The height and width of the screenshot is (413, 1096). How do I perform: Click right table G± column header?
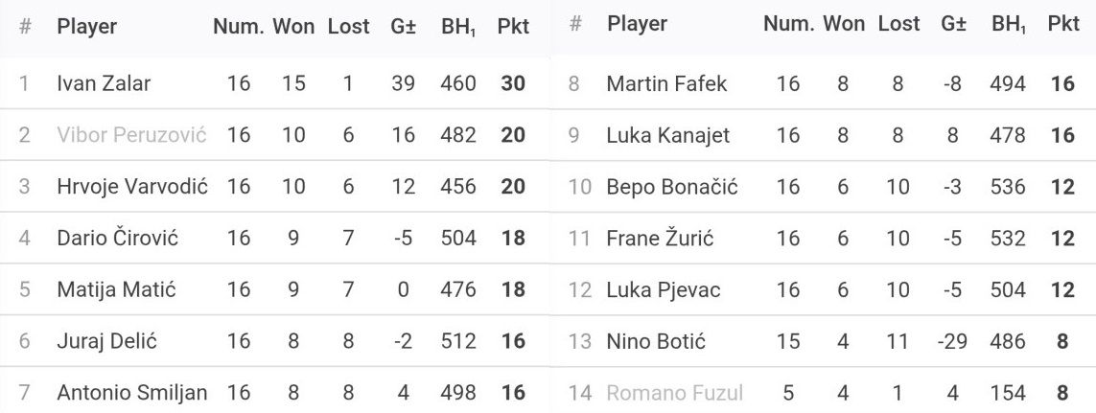point(953,24)
